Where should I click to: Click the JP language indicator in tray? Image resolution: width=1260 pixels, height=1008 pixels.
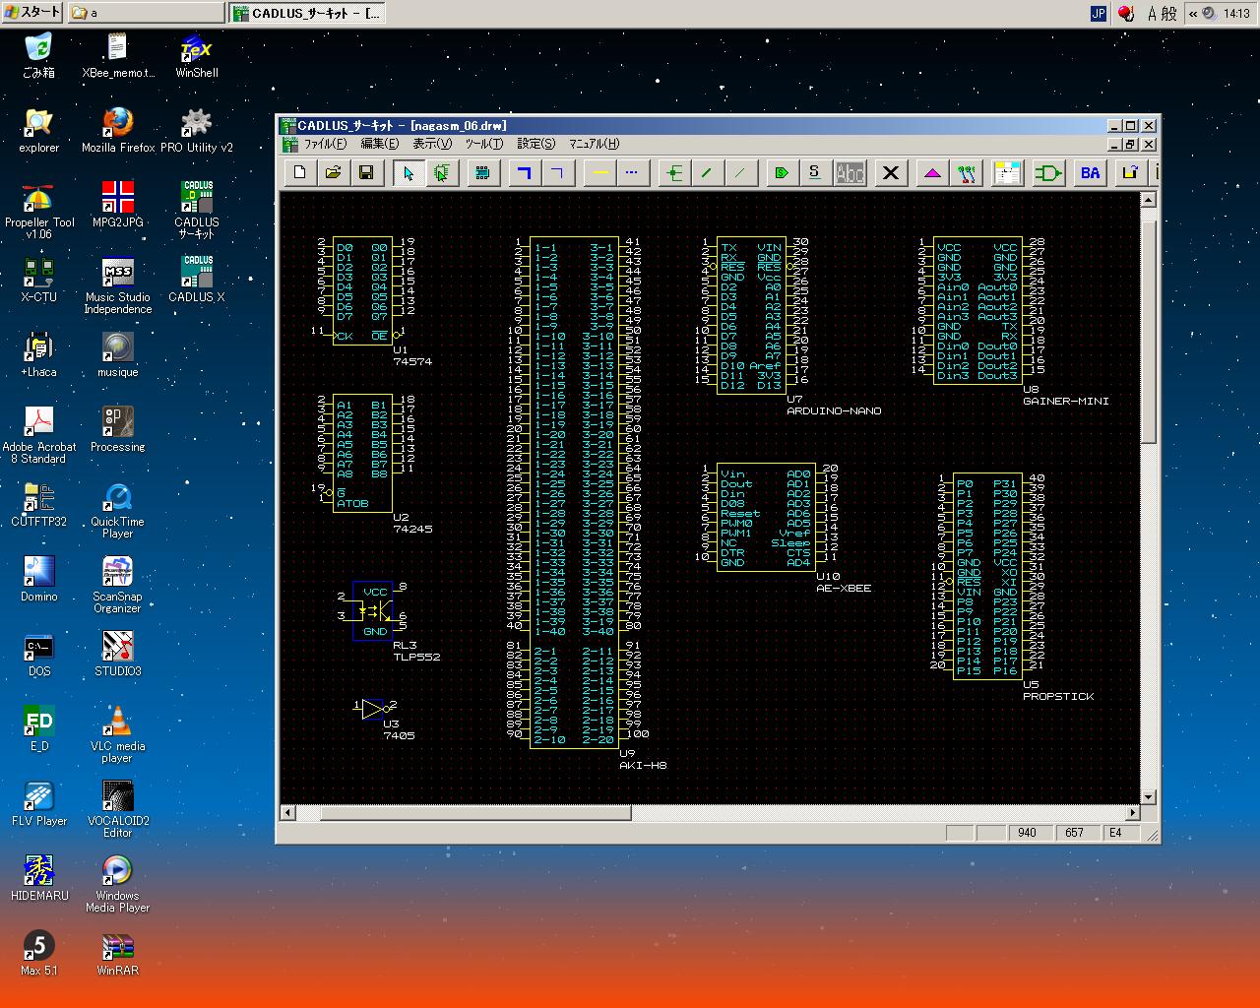point(1099,13)
